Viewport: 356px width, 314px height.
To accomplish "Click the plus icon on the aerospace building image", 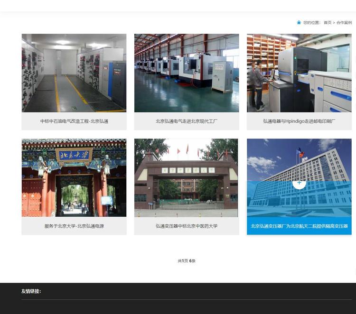I will [x=299, y=183].
